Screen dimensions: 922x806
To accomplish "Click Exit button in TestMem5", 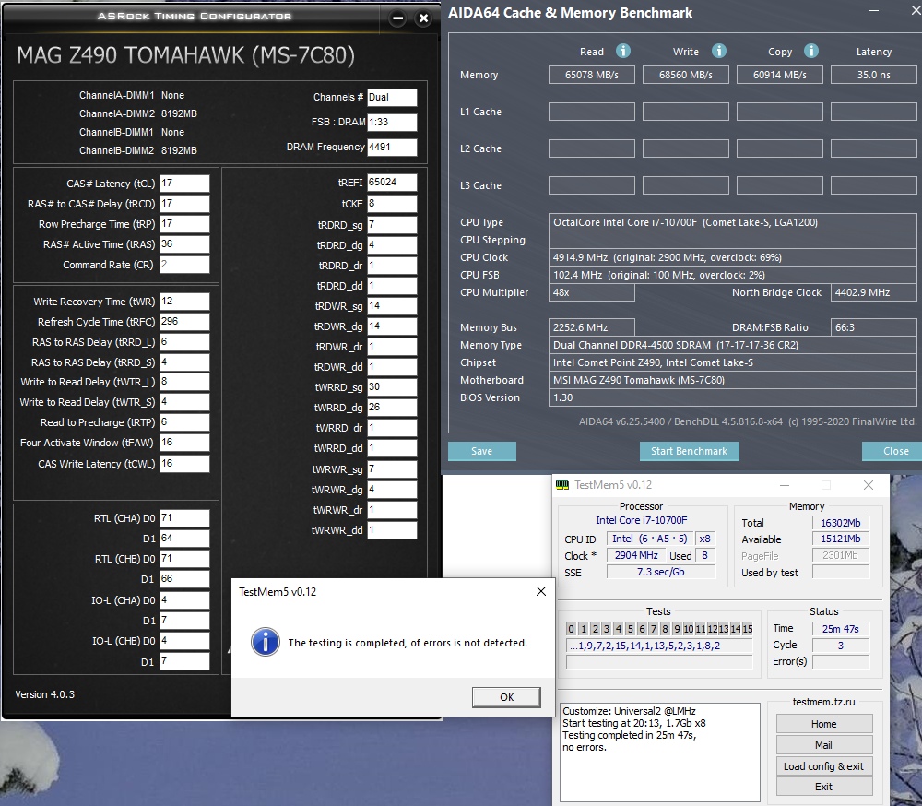I will pos(823,787).
